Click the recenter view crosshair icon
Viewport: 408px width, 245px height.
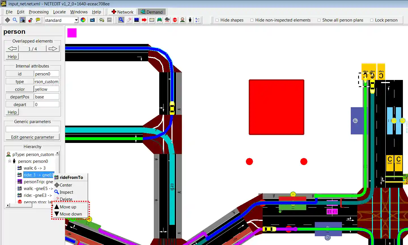point(7,20)
